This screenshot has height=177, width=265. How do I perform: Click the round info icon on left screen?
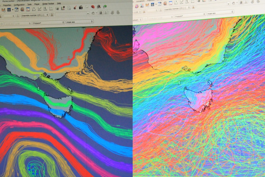(2, 24)
